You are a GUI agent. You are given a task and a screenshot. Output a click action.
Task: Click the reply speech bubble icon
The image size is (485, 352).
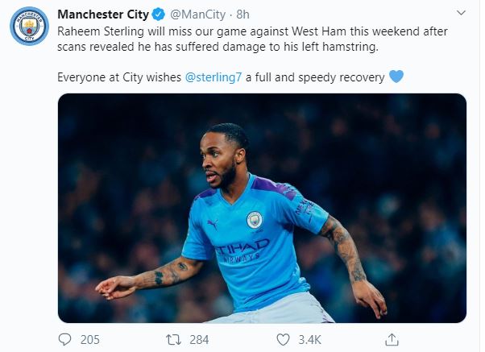pyautogui.click(x=64, y=339)
